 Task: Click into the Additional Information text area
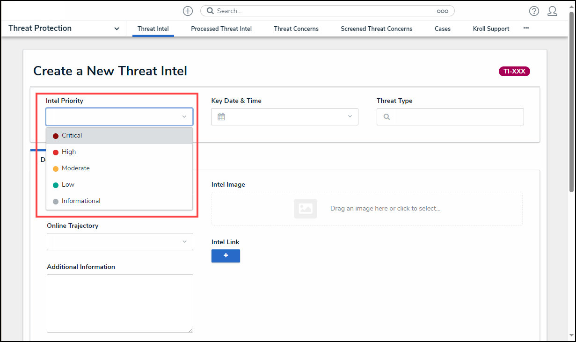click(x=120, y=303)
